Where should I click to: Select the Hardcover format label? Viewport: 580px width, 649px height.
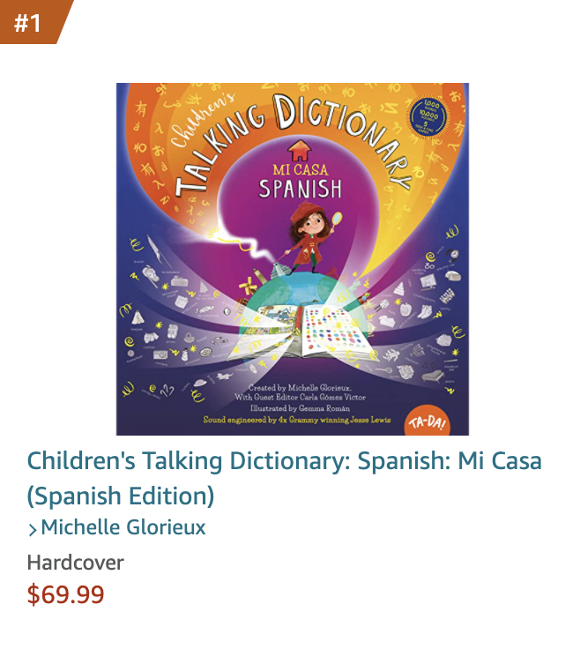tap(75, 563)
